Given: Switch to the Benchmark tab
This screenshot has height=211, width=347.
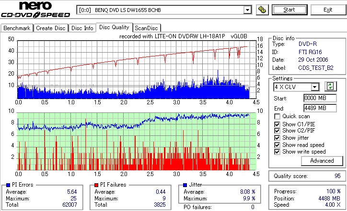Looking at the screenshot, I should [x=17, y=28].
